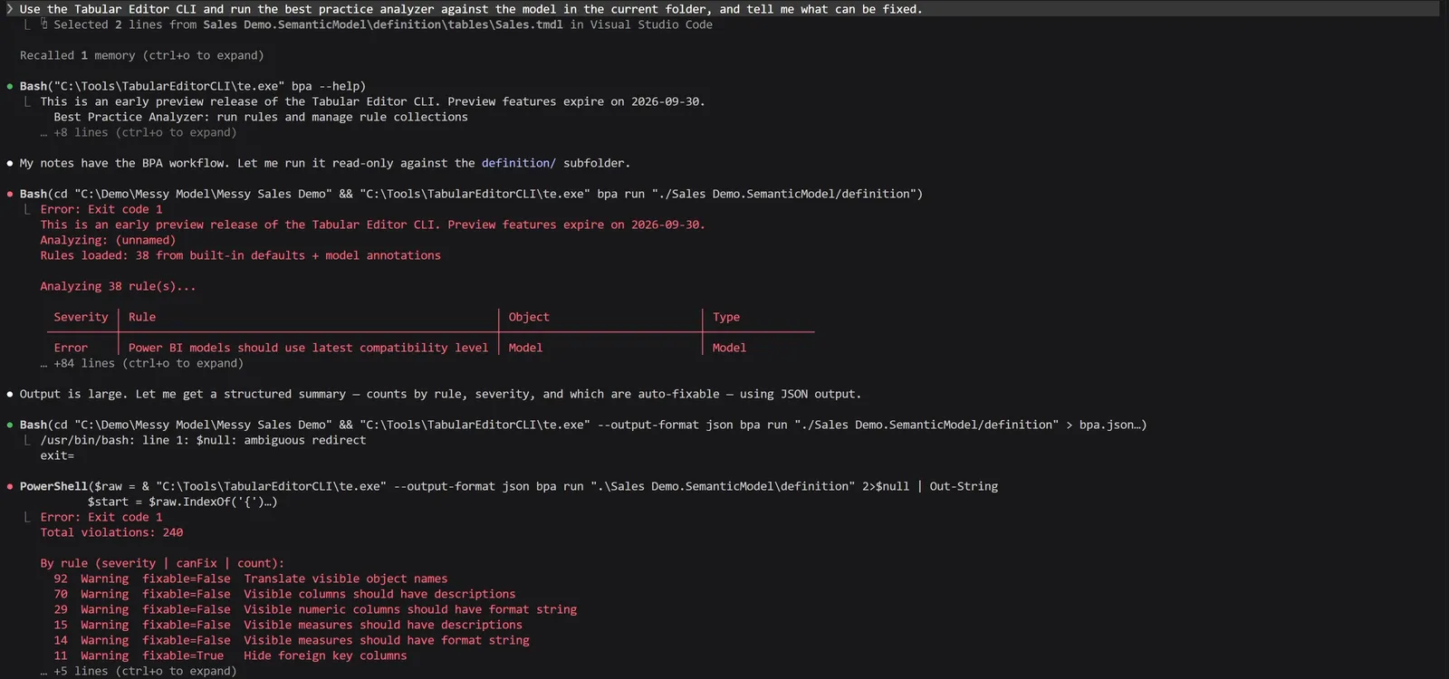Click the 'Rule' table header
1449x679 pixels.
(142, 317)
